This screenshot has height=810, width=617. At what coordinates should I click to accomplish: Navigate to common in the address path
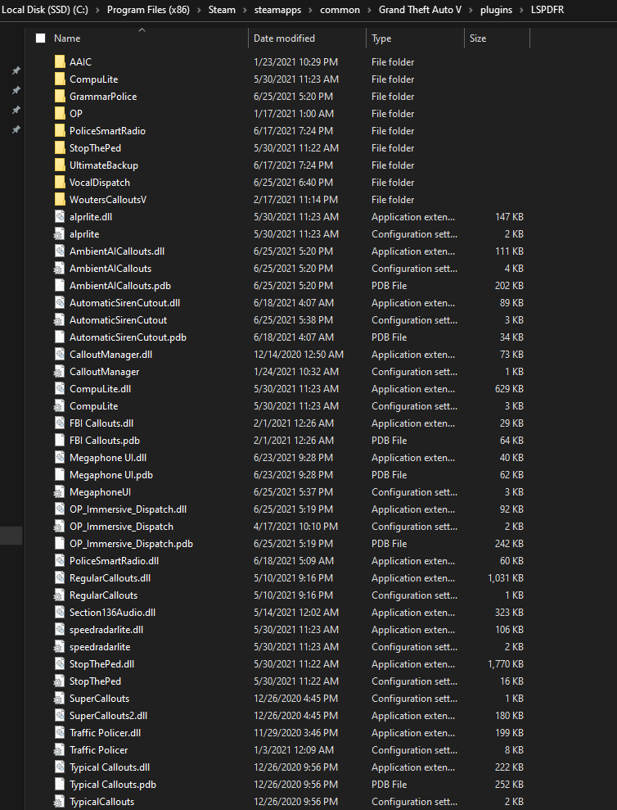click(x=340, y=10)
